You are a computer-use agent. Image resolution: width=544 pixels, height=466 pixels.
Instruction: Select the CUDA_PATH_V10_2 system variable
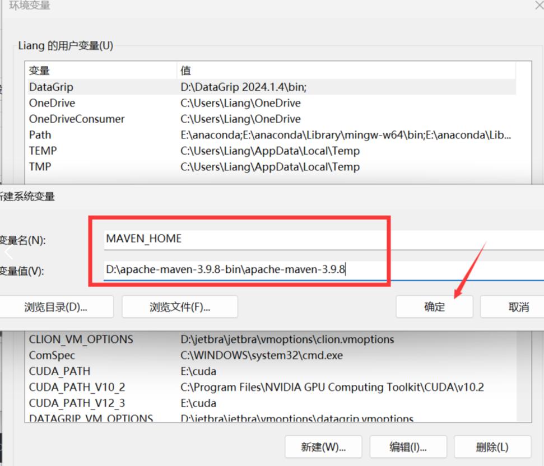pos(272,387)
